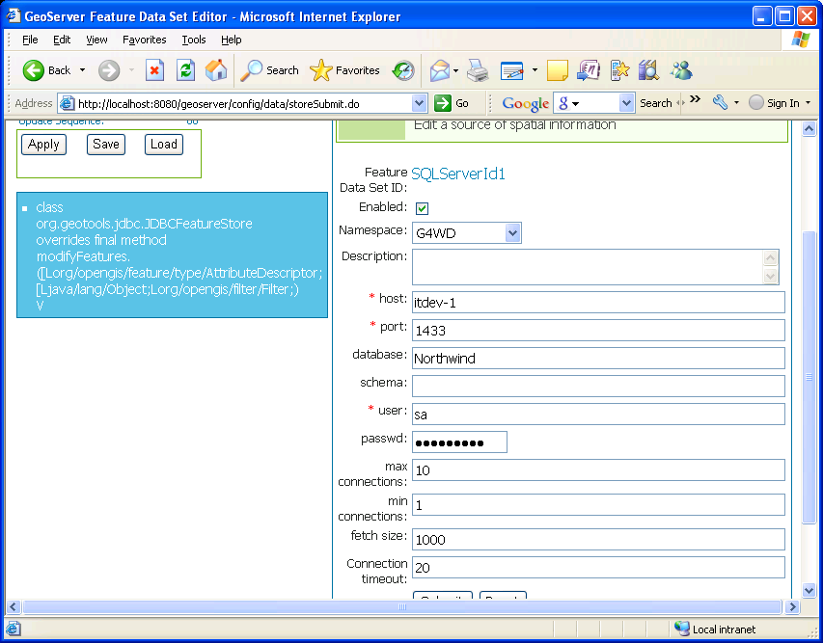Open the Google toolbar wrench settings icon

[720, 102]
